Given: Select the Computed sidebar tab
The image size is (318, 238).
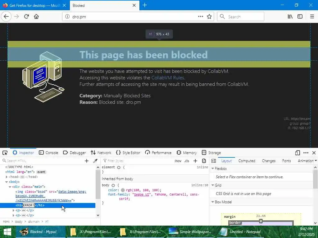Looking at the screenshot, I should [x=247, y=161].
